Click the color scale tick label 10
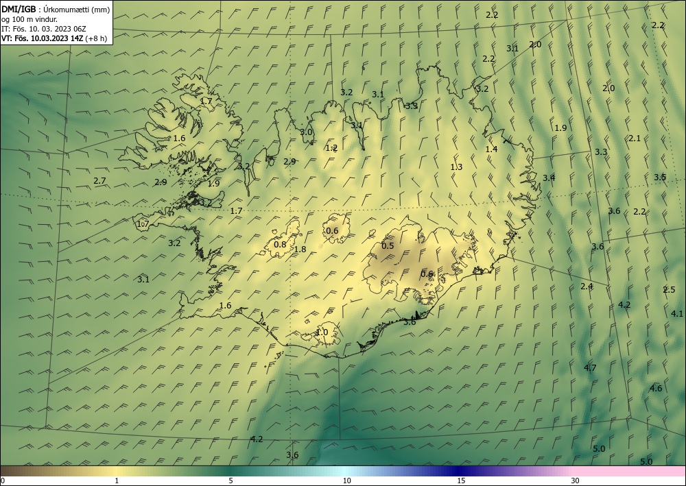 (346, 481)
